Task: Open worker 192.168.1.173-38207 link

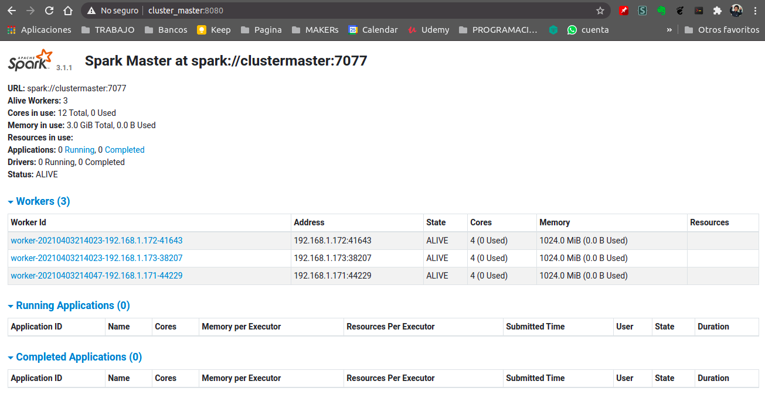Action: 97,258
